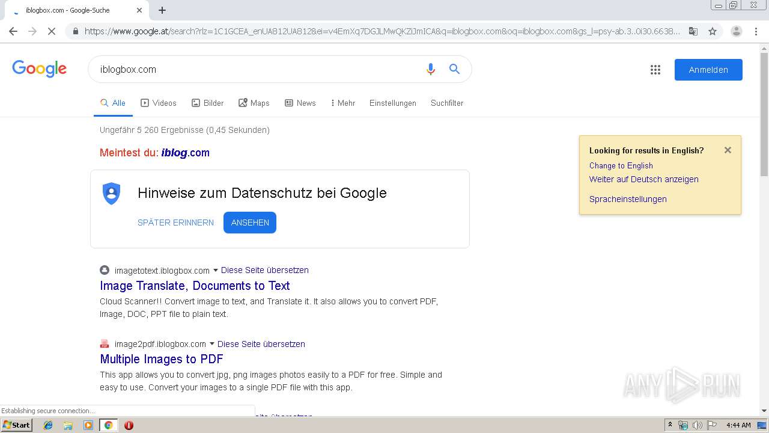The height and width of the screenshot is (433, 769).
Task: Click the Chrome taskbar icon
Action: (x=108, y=425)
